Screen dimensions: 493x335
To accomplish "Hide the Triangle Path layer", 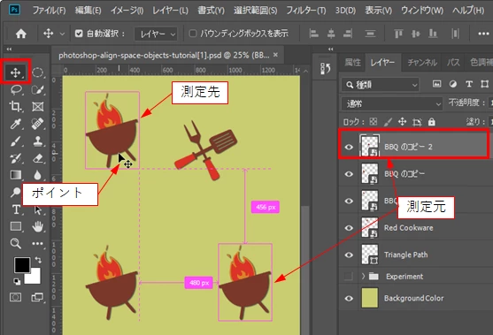I will click(349, 255).
